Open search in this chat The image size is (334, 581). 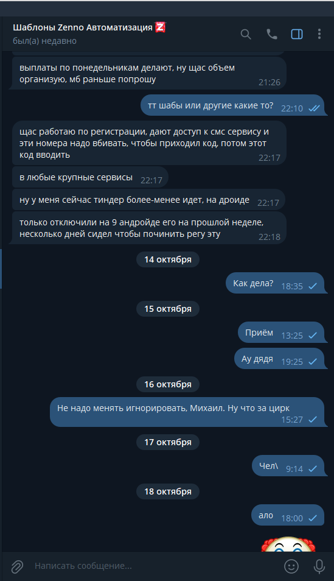(246, 34)
